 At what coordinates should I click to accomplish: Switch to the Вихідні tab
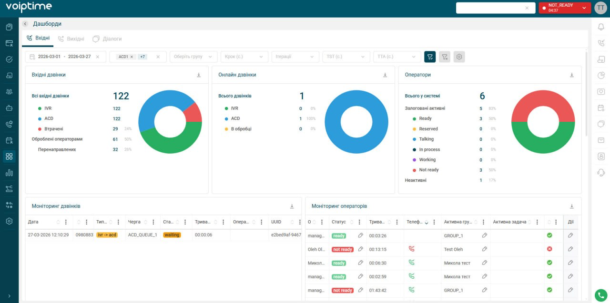[71, 39]
